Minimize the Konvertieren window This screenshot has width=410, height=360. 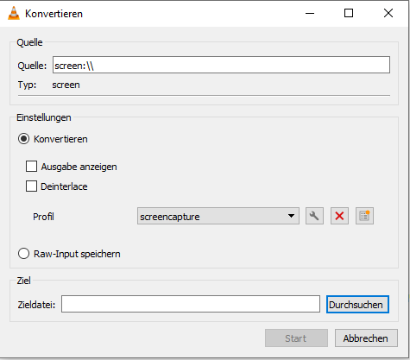click(310, 13)
